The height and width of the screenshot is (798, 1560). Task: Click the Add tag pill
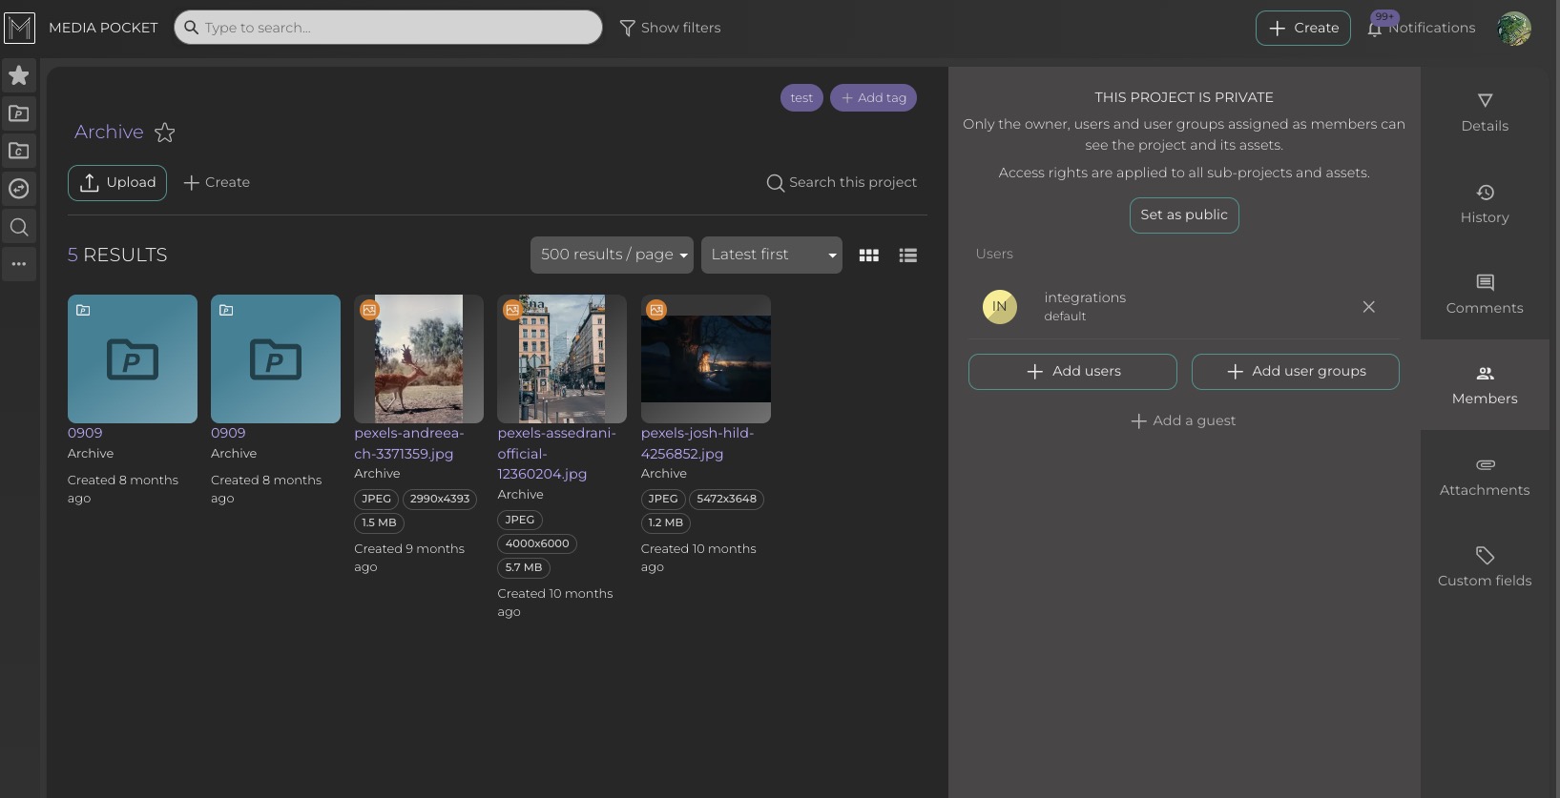point(873,98)
